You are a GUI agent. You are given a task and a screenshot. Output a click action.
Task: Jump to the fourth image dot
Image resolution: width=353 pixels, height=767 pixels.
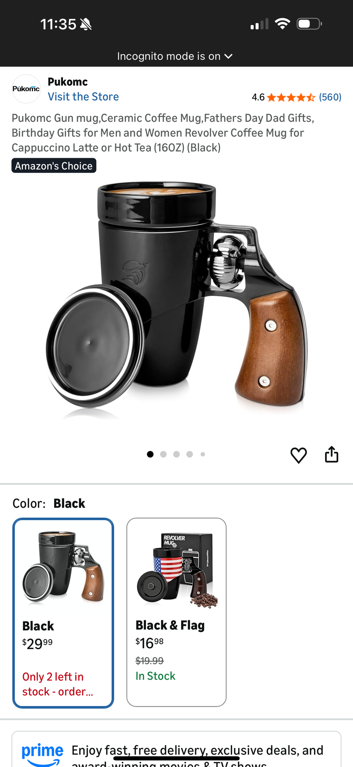(189, 454)
